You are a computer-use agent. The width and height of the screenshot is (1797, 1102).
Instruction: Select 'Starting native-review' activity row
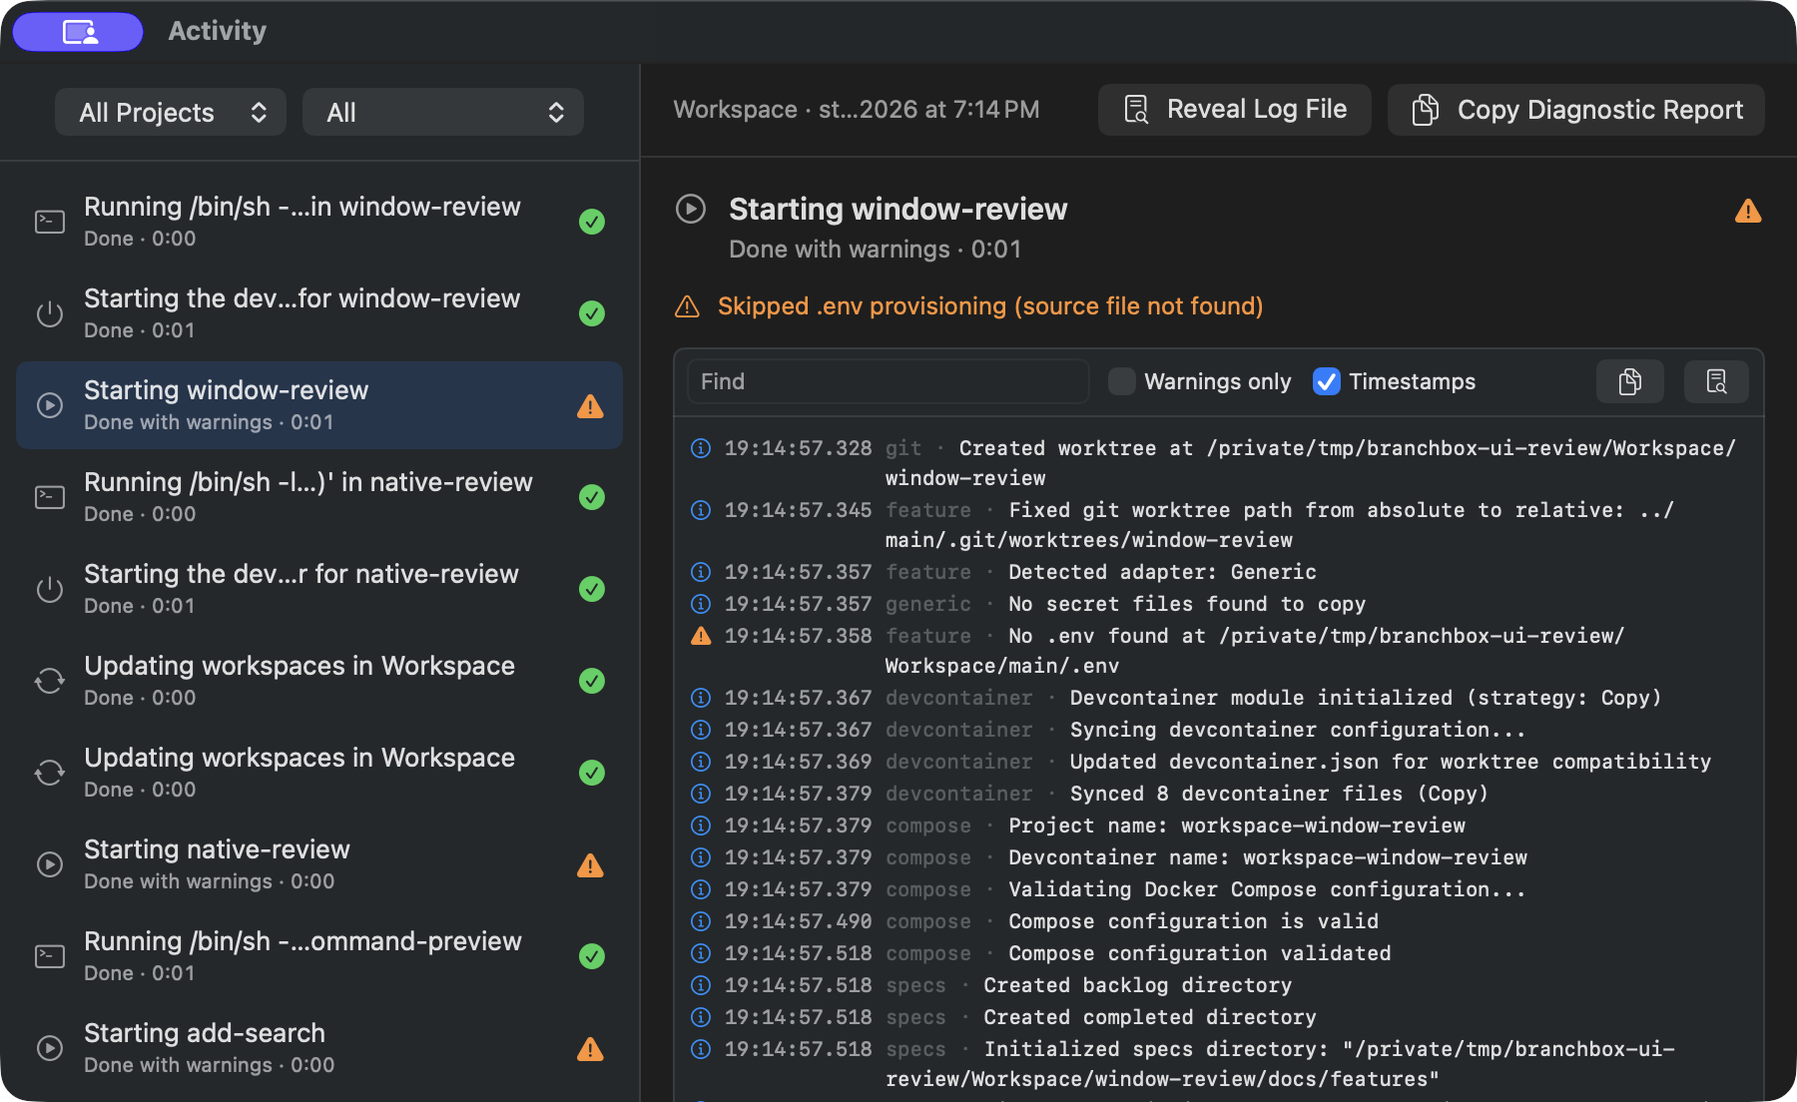319,864
